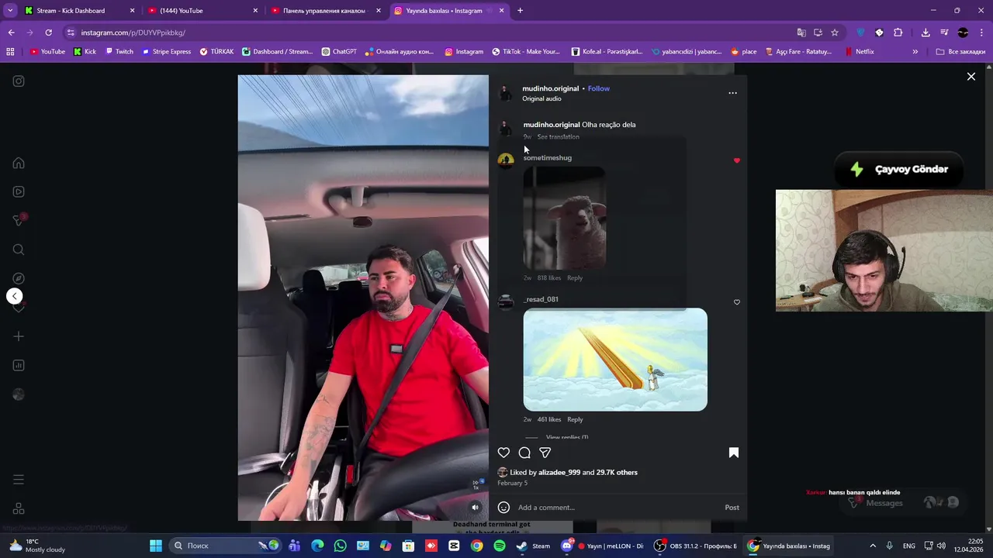
Task: Like the post with heart icon
Action: pos(503,453)
